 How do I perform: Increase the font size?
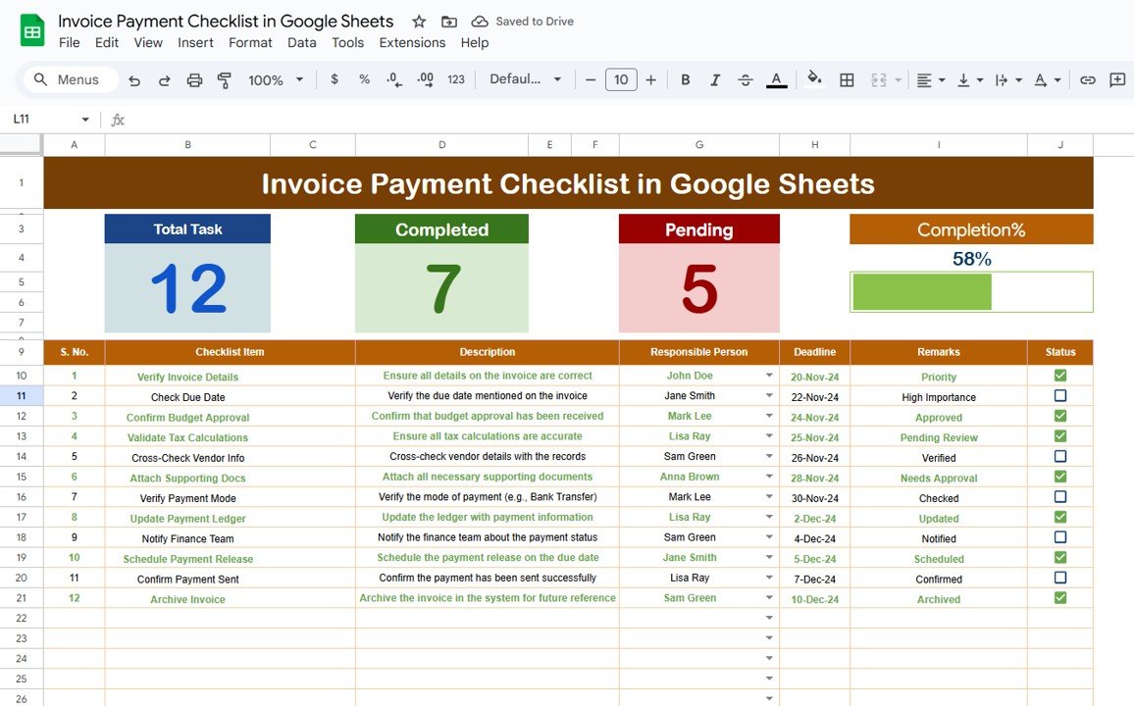coord(651,79)
